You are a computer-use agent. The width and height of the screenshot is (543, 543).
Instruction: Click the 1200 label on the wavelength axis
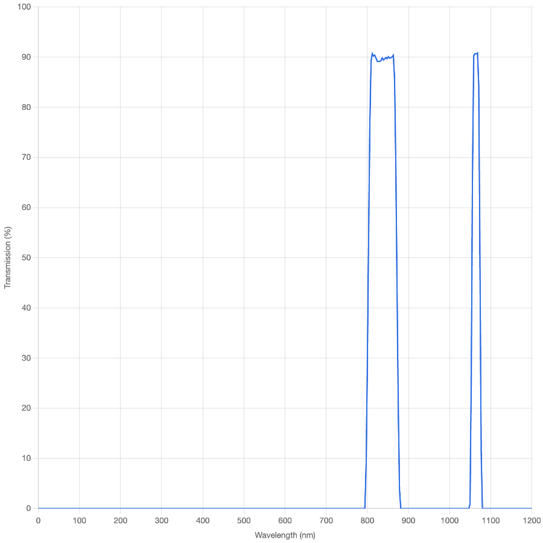[x=532, y=519]
